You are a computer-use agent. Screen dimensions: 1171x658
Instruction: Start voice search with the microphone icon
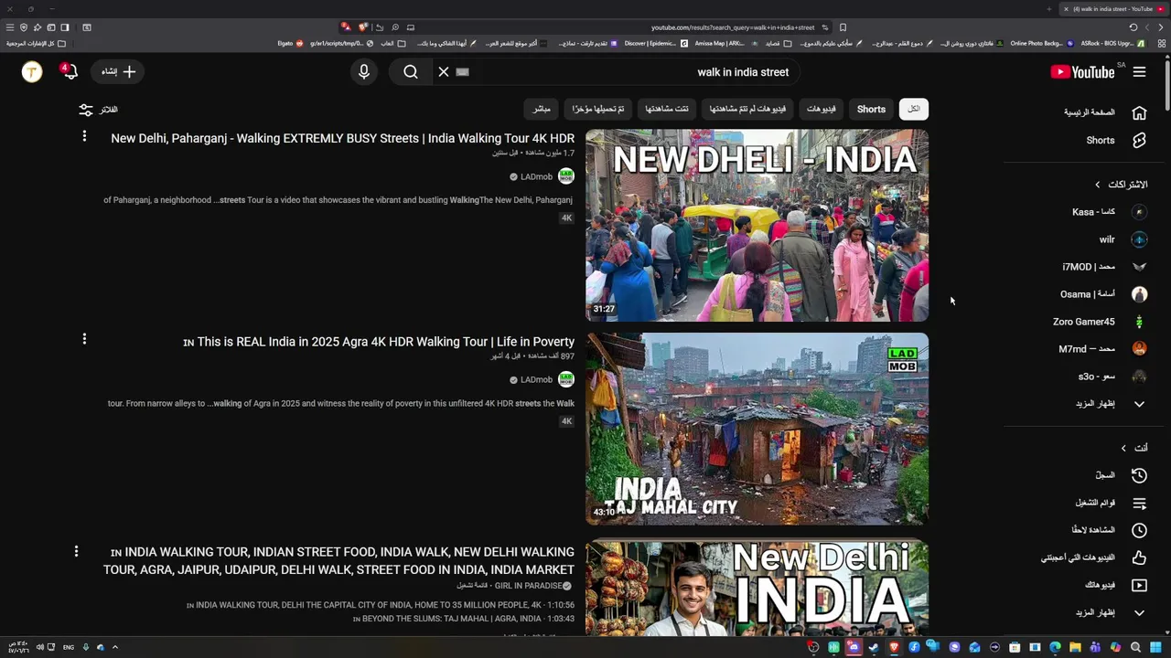tap(364, 71)
